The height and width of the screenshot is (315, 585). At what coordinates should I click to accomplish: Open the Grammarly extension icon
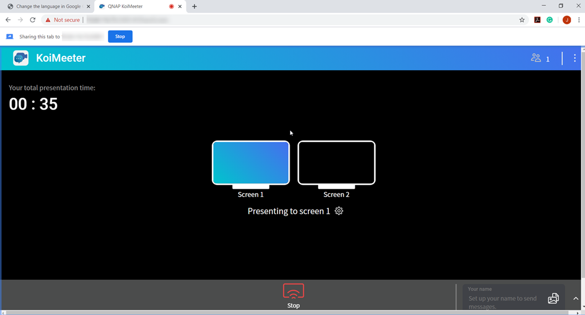549,20
